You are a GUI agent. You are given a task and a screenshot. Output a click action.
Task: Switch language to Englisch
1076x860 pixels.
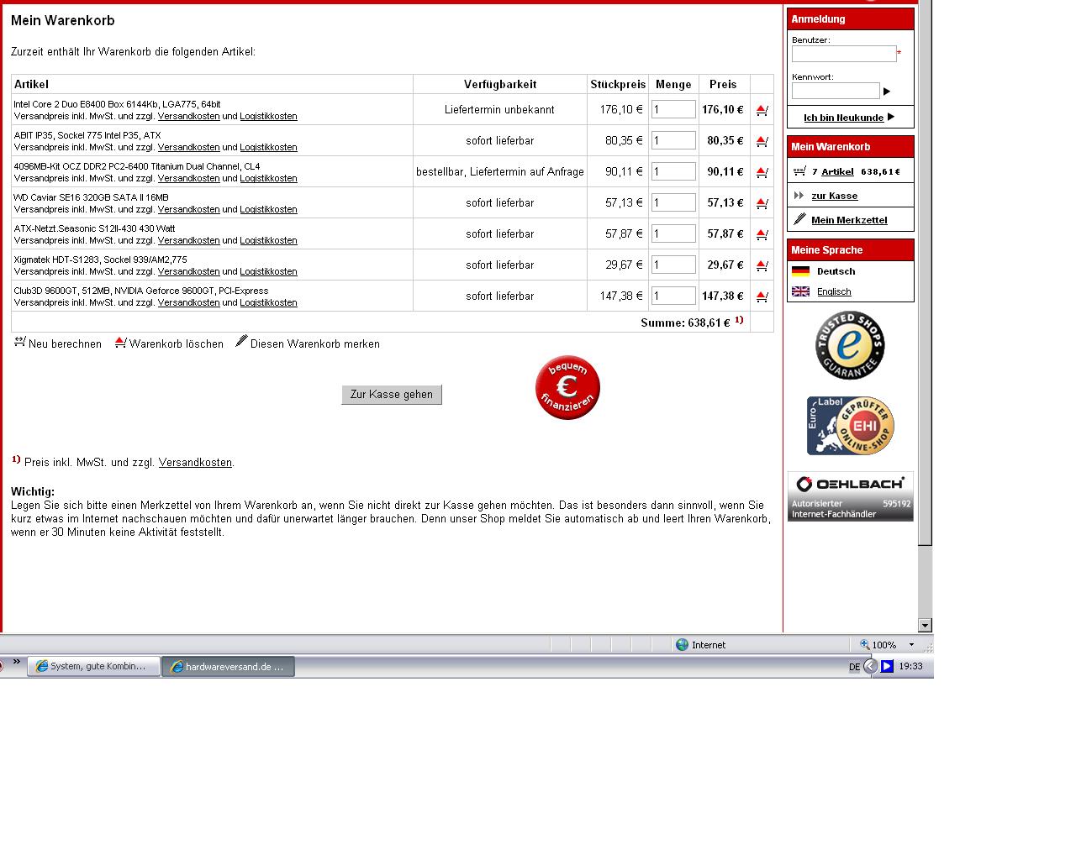[834, 291]
